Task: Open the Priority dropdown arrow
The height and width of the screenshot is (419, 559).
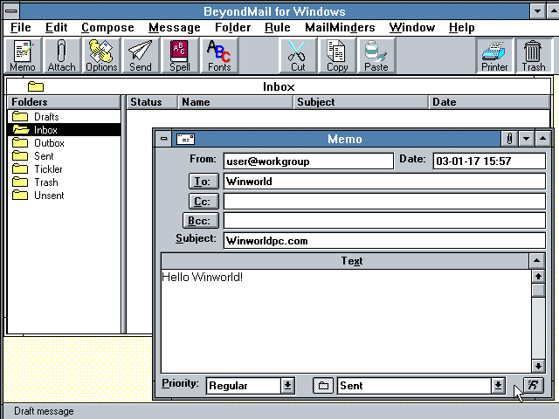Action: coord(287,386)
